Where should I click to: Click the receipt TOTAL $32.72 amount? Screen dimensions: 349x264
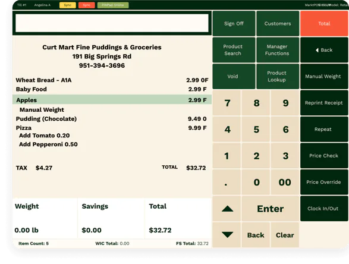184,168
